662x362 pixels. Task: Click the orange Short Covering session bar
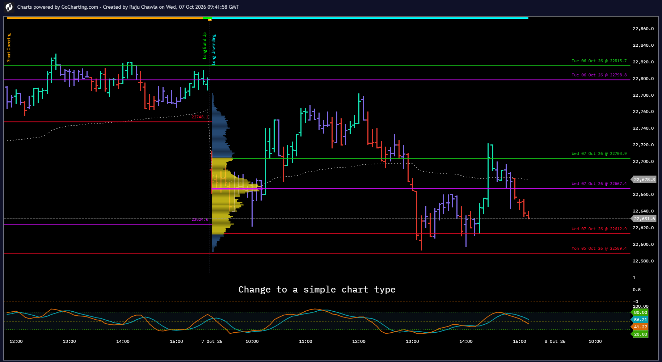coord(105,18)
